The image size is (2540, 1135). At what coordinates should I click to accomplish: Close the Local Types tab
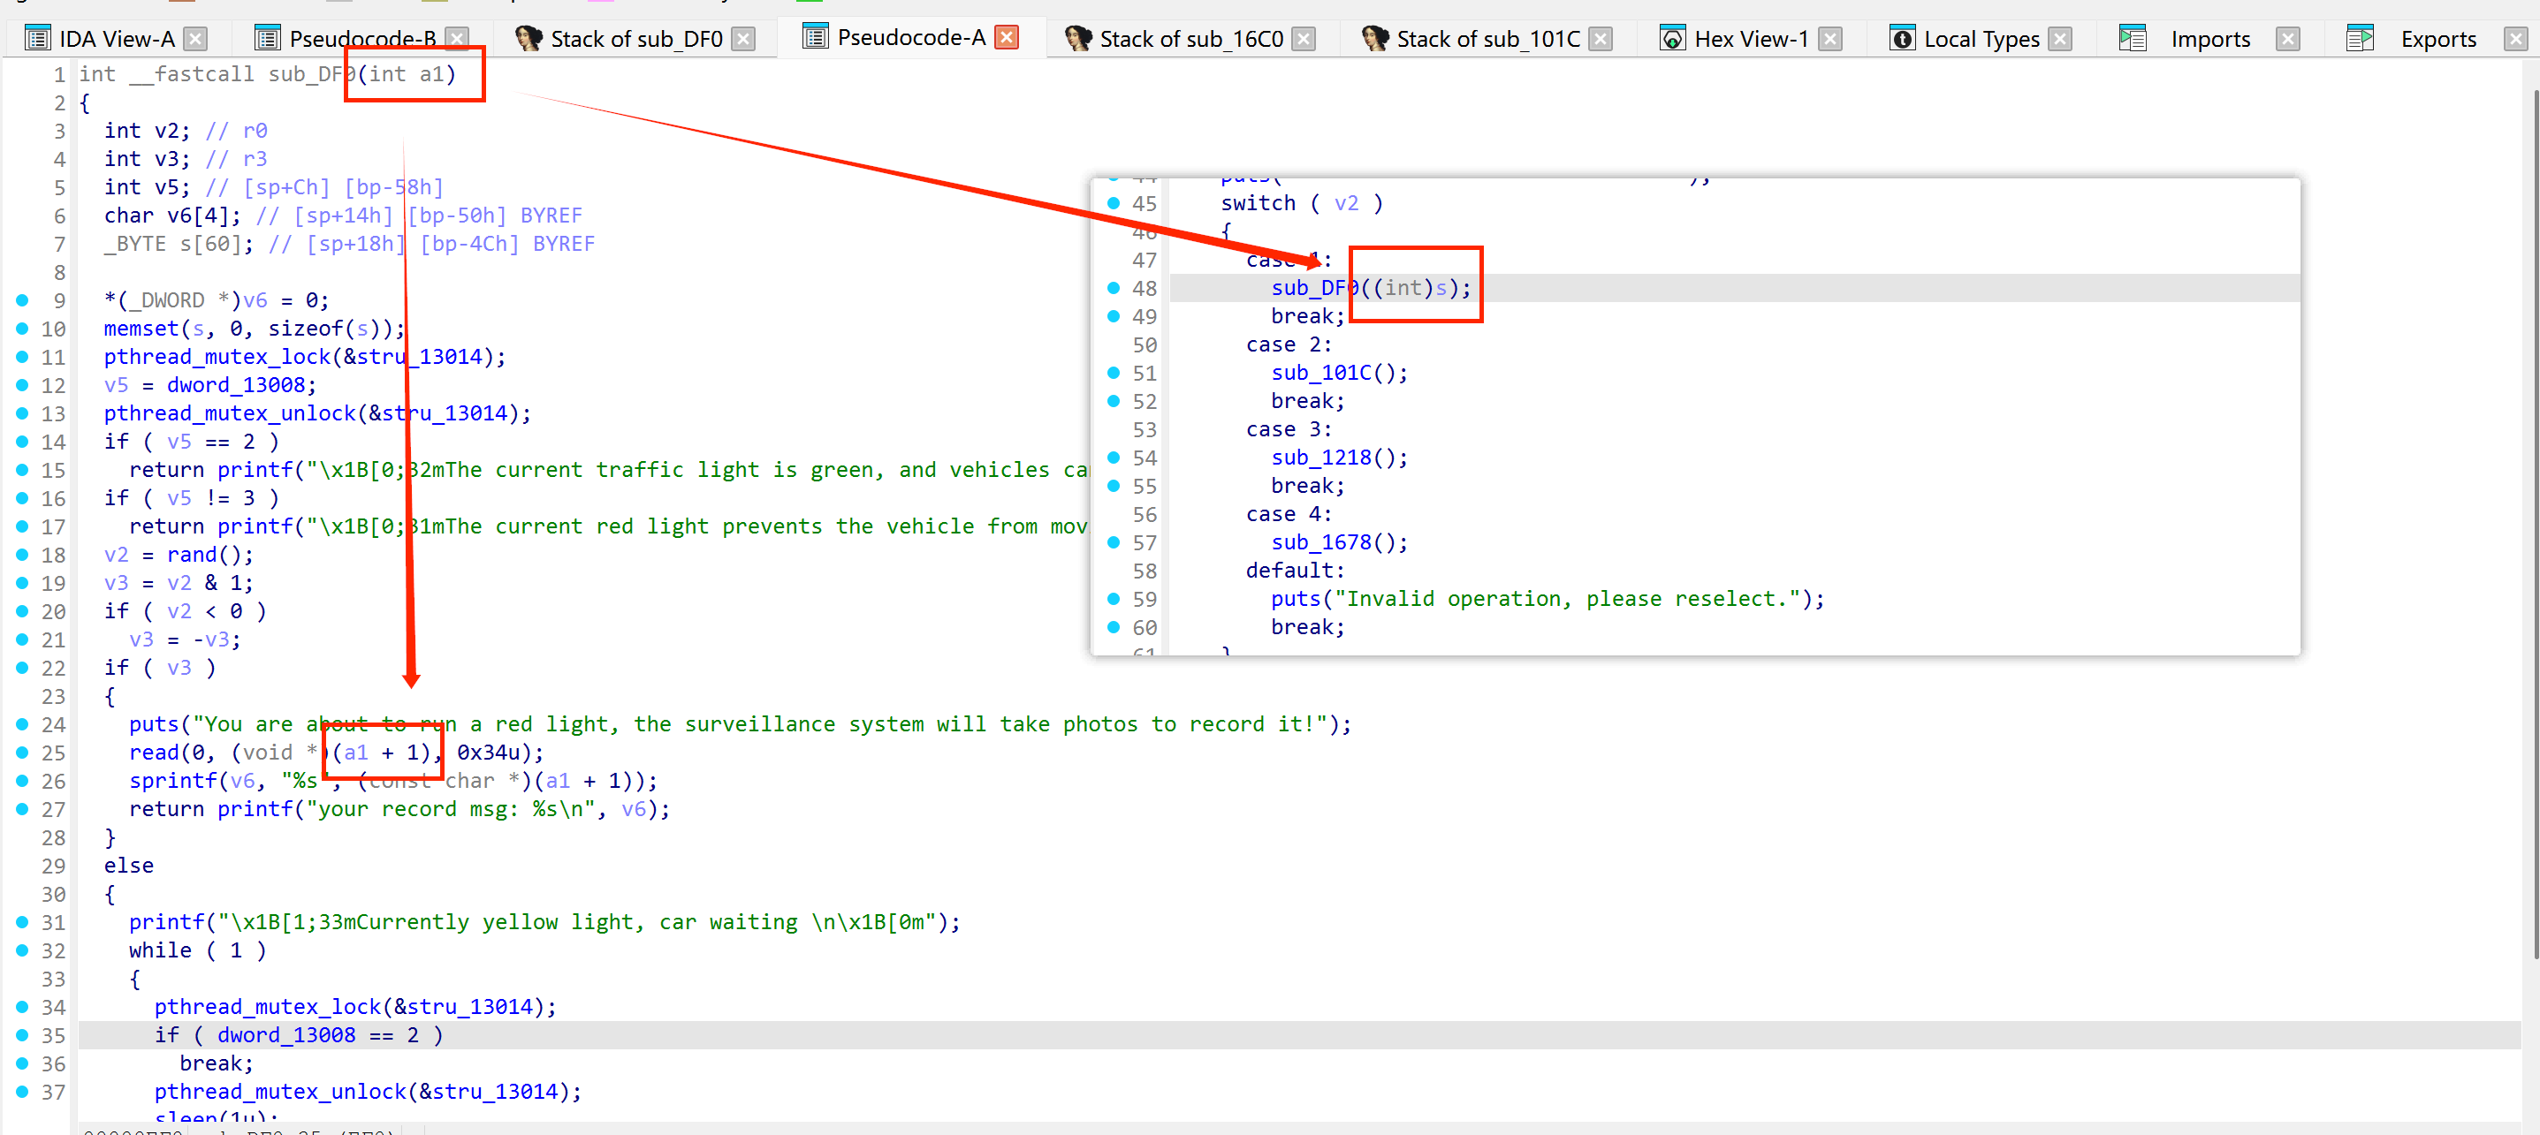tap(2060, 40)
